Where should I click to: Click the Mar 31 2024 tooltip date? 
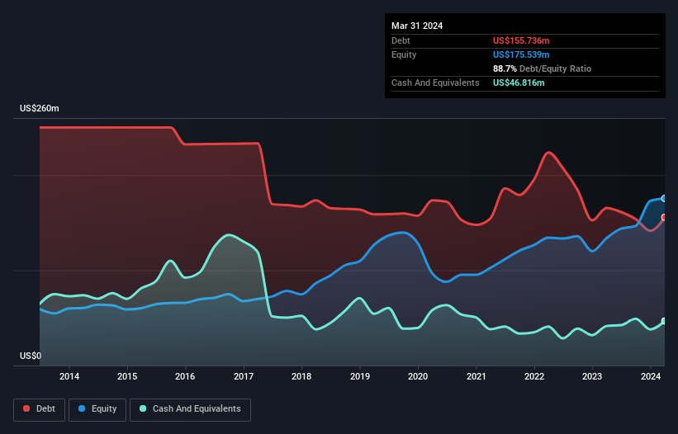point(417,26)
